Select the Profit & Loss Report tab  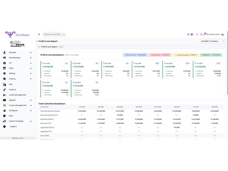coord(51,47)
